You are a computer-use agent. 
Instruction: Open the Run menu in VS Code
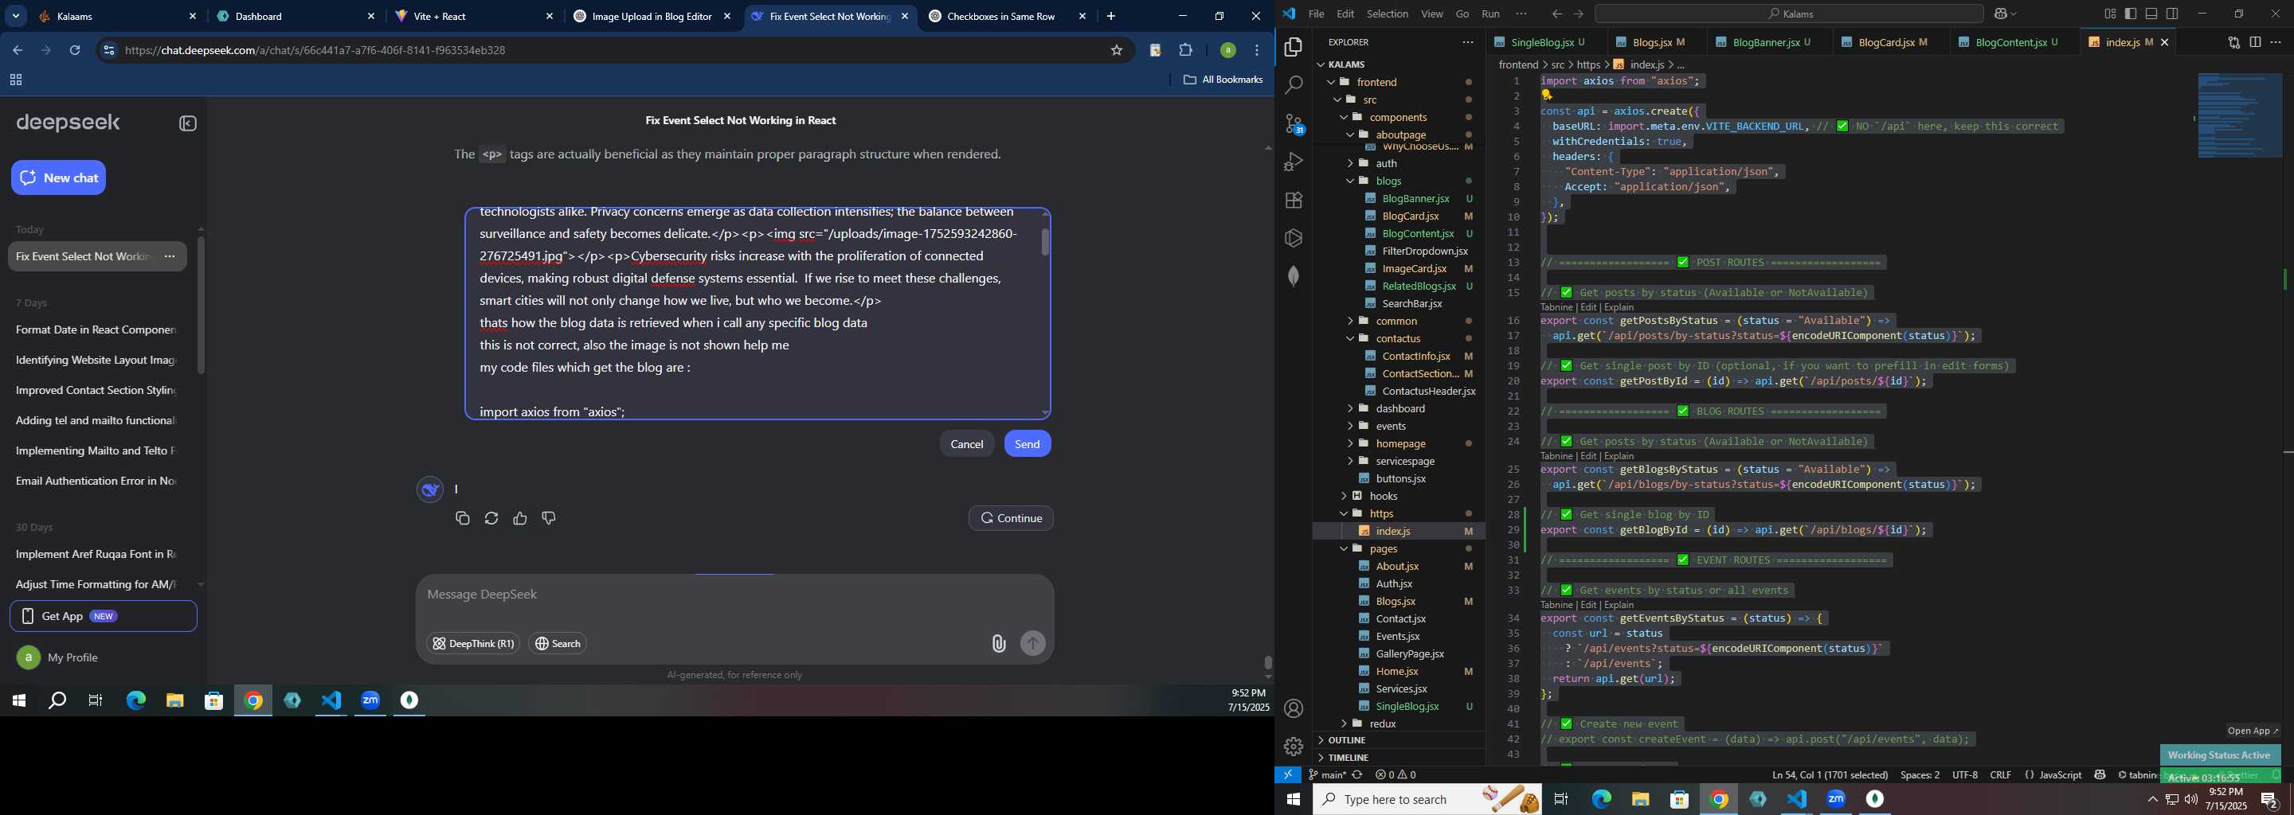click(1490, 14)
